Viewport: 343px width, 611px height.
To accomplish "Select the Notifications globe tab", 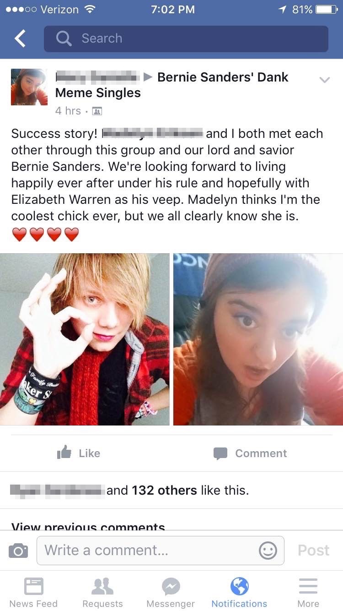I will (x=239, y=592).
